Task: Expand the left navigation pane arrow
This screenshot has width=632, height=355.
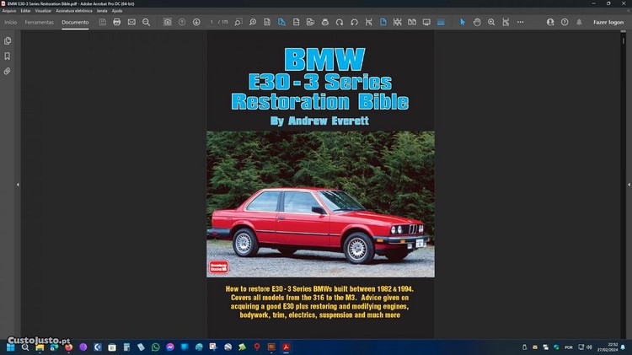Action: pyautogui.click(x=18, y=185)
